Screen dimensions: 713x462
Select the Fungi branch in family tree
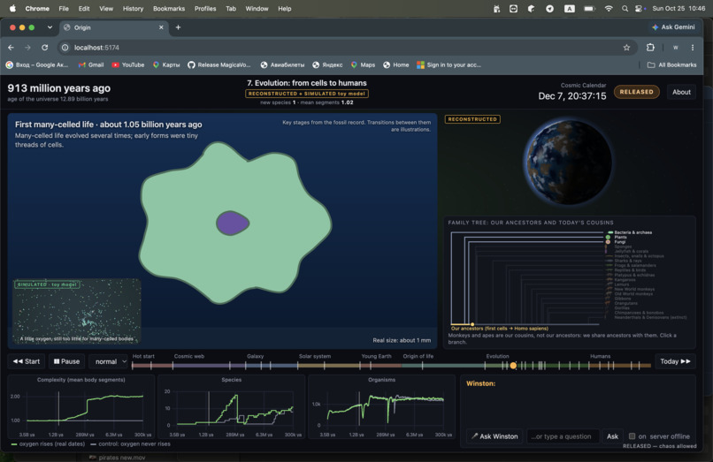click(619, 242)
